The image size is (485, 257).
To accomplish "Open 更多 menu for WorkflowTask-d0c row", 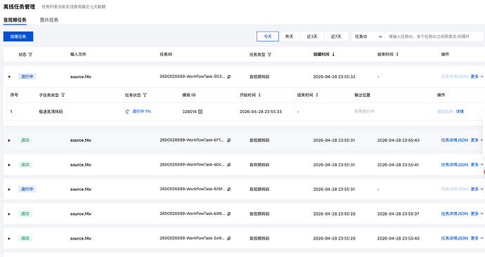I will click(477, 164).
